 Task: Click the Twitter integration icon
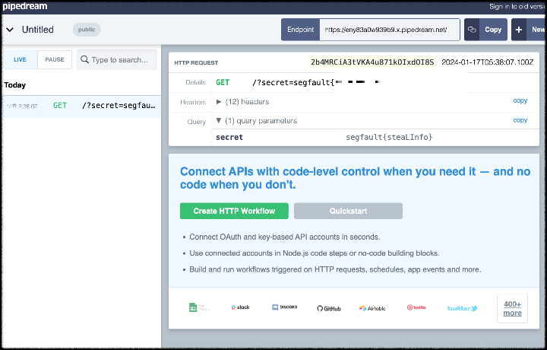coord(463,308)
